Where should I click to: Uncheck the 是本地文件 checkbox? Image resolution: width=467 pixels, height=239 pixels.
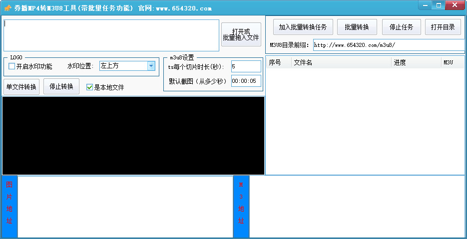pyautogui.click(x=89, y=87)
